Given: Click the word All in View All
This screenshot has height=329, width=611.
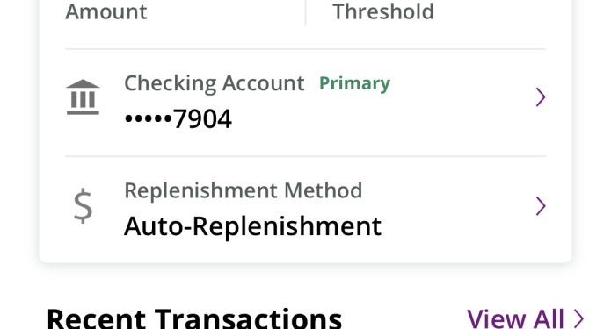Looking at the screenshot, I should point(549,318).
